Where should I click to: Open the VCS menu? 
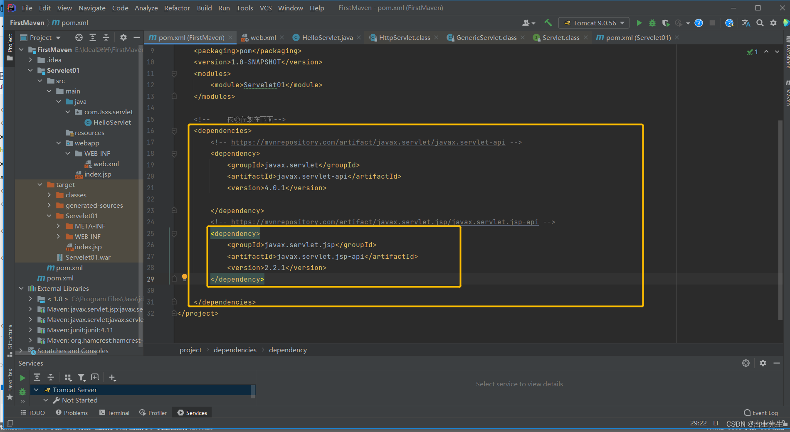(266, 8)
